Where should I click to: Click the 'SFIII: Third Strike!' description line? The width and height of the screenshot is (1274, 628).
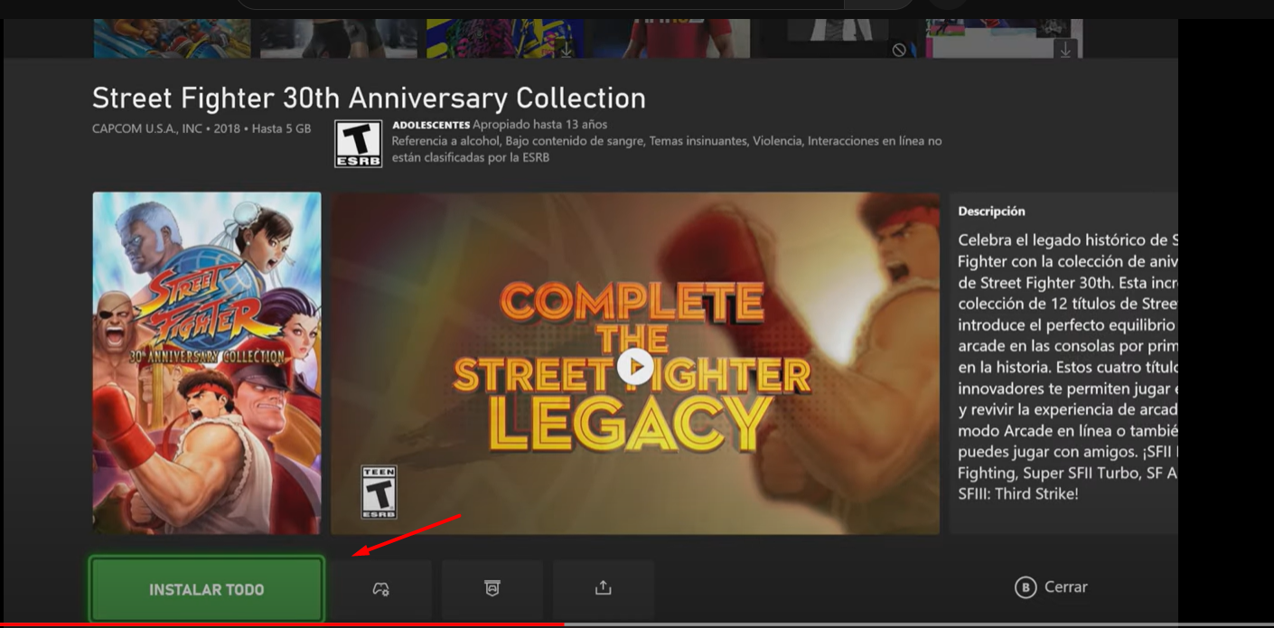point(1018,494)
